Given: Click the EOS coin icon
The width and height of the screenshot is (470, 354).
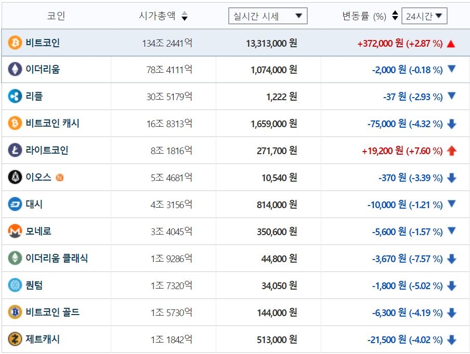Looking at the screenshot, I should (x=15, y=178).
